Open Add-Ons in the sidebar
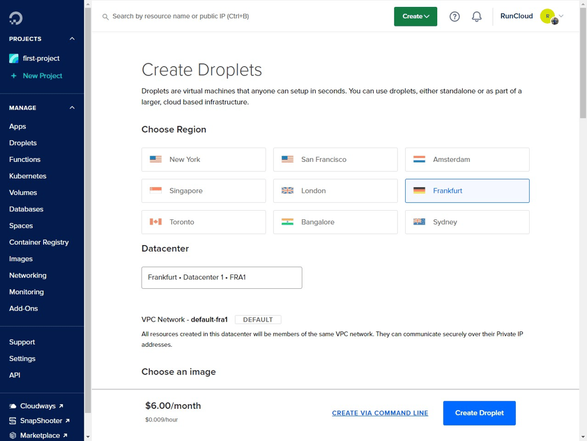 (x=24, y=308)
